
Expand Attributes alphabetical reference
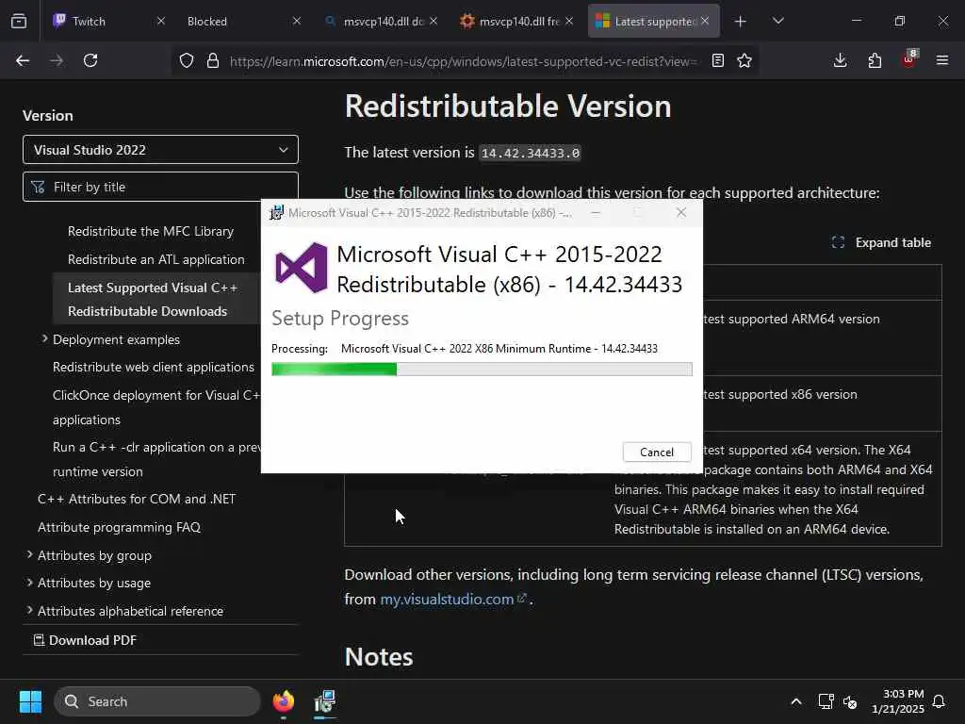[x=29, y=610]
